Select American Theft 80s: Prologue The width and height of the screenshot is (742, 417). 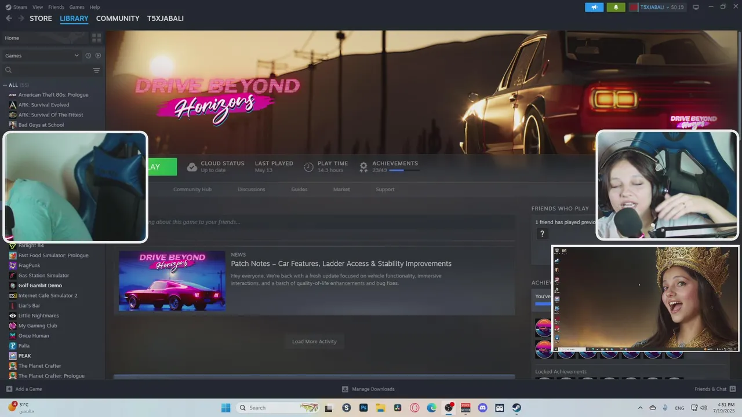click(x=53, y=95)
